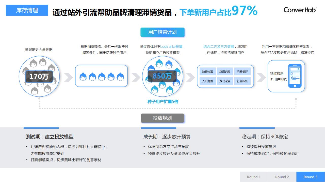Viewport: 325px width, 182px height.
Task: Click the 成长期：逐步放开预算 heading
Action: coord(167,136)
